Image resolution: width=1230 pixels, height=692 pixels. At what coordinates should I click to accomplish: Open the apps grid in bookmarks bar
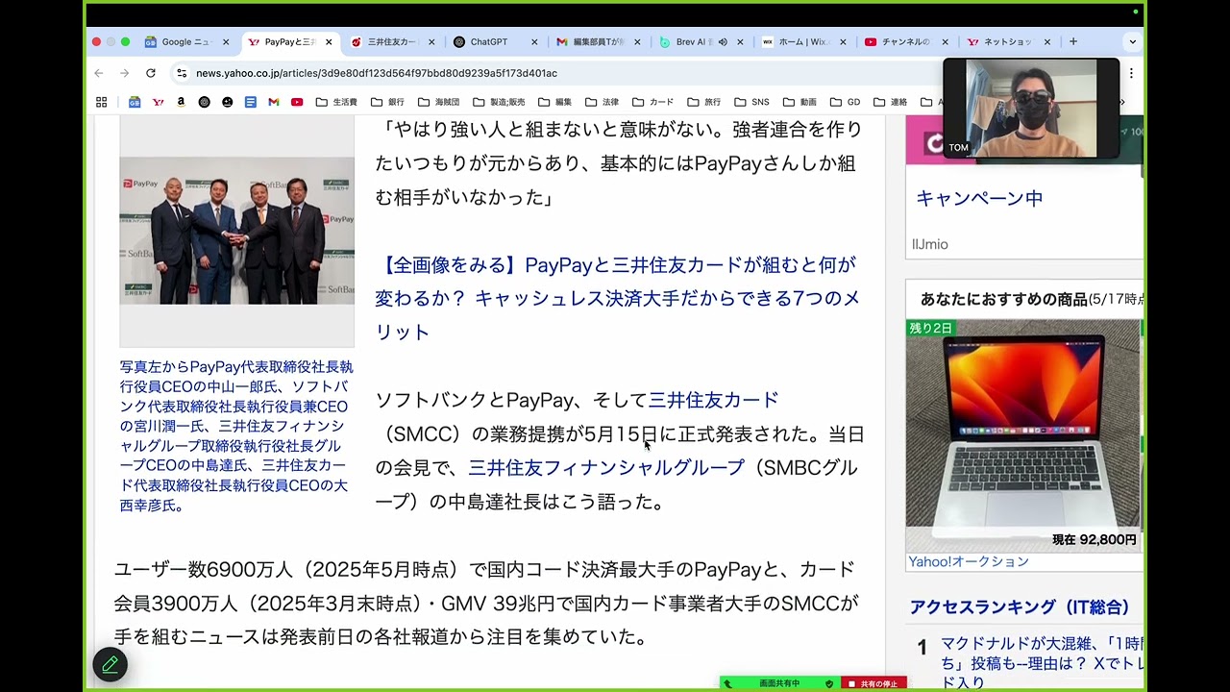tap(101, 102)
